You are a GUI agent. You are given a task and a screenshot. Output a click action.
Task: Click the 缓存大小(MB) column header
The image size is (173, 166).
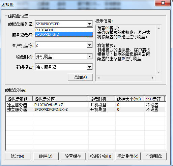(130, 99)
